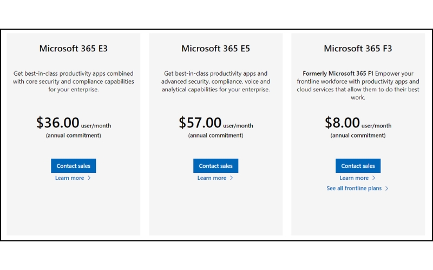433x270 pixels.
Task: Click the bold Formerly Microsoft 365 F1 text
Action: tap(338, 73)
